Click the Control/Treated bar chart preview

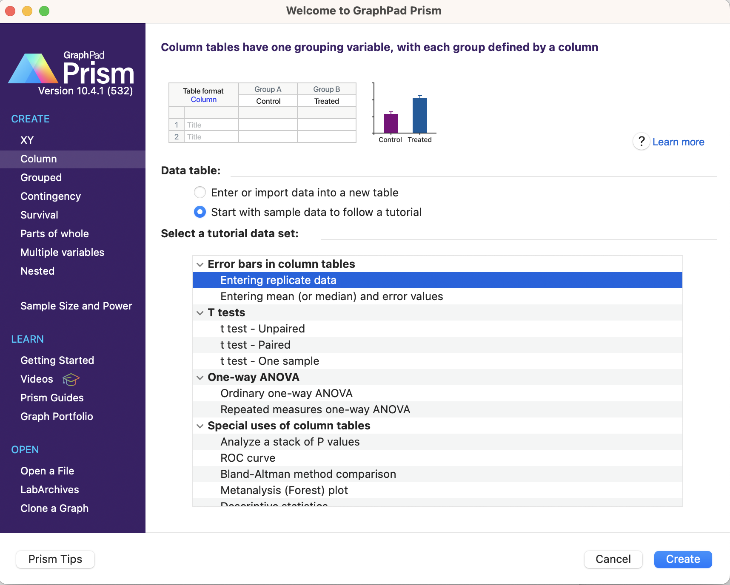tap(405, 113)
